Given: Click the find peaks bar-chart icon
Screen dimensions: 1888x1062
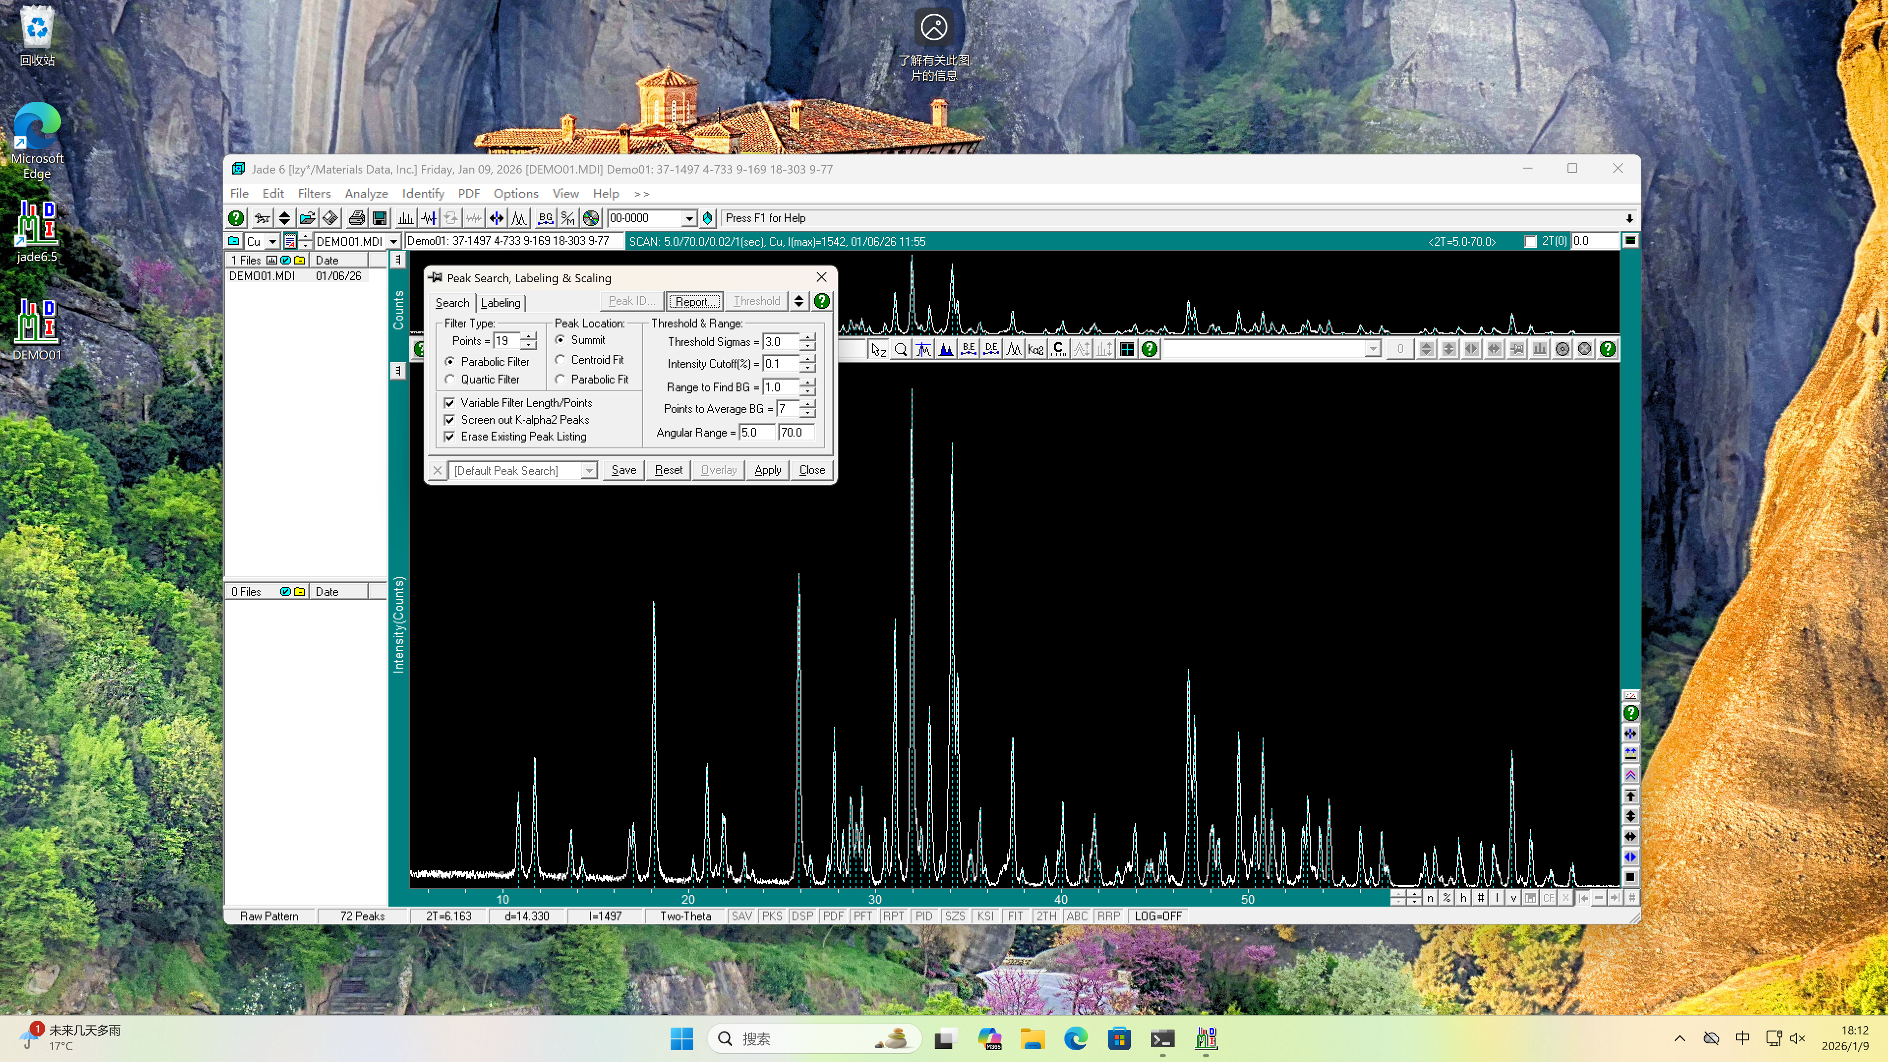Looking at the screenshot, I should [405, 218].
